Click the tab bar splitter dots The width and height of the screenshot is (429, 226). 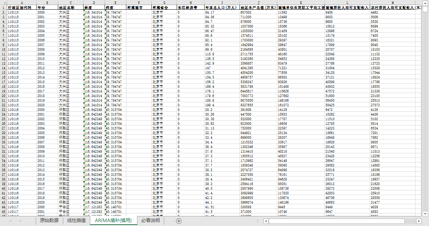(x=258, y=221)
